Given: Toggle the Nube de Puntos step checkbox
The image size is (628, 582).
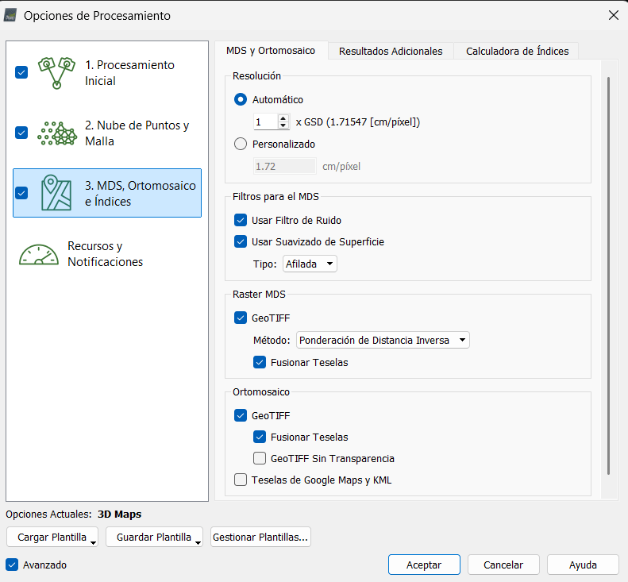Looking at the screenshot, I should click(21, 133).
